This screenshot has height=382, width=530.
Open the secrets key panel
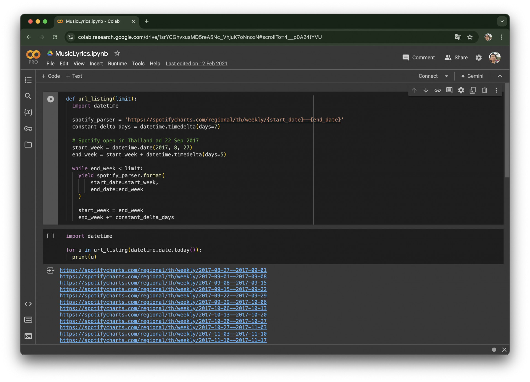click(x=28, y=129)
